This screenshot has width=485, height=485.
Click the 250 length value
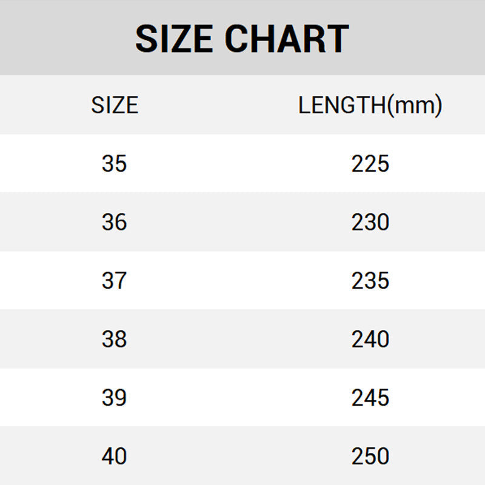[x=370, y=456]
